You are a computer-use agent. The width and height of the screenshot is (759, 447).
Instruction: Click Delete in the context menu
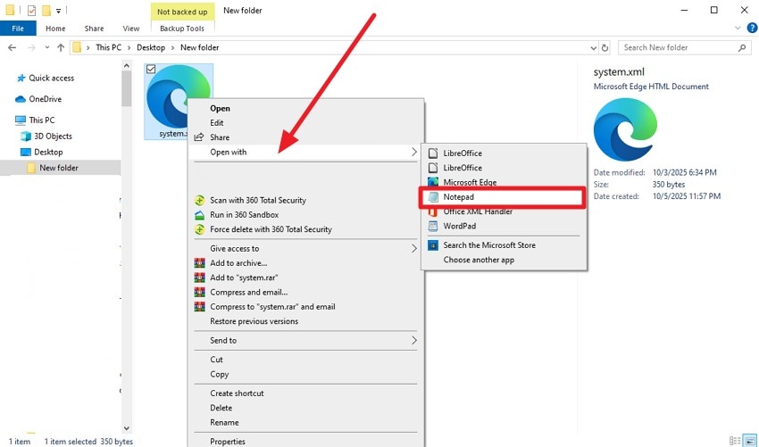click(305, 408)
